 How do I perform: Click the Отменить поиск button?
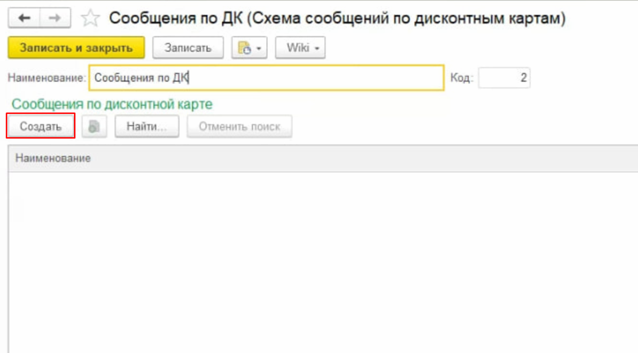coord(239,126)
